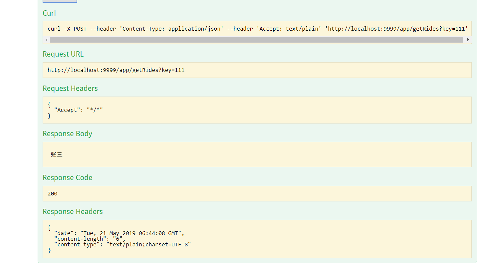498x264 pixels.
Task: Click the 200 response code value
Action: click(x=53, y=193)
